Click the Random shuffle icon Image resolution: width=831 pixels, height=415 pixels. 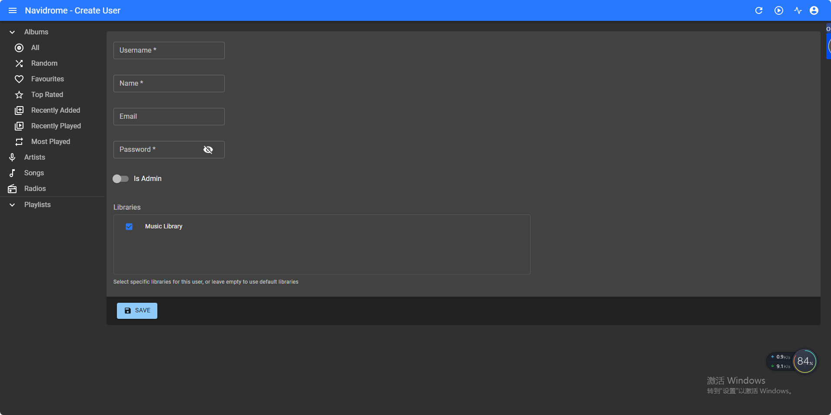[19, 64]
